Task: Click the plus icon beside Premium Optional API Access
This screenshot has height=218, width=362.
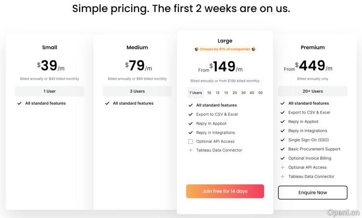Action: 282,167
